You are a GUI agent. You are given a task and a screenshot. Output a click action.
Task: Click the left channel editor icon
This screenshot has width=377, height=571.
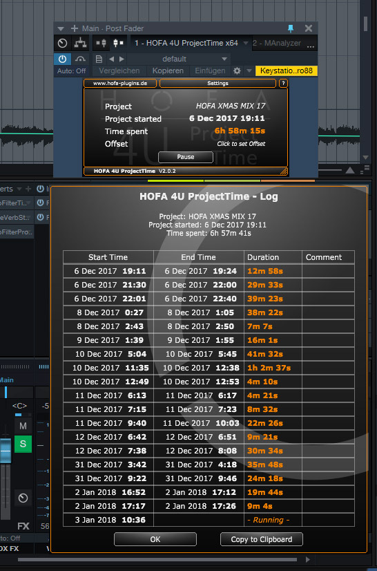(101, 43)
